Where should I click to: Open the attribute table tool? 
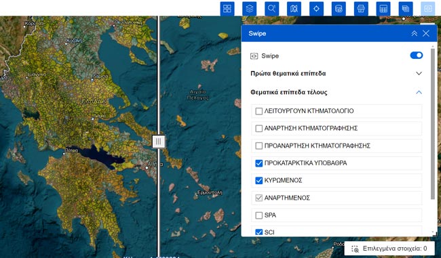(383, 8)
